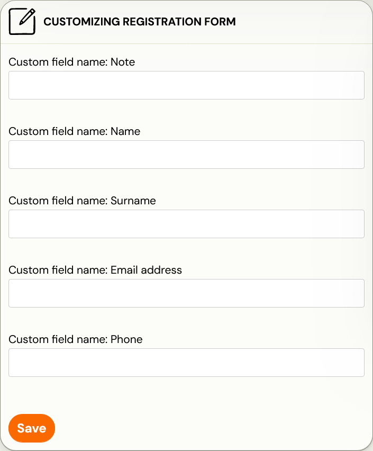Focus the Note custom field input
Screen dimensions: 373x451
(x=186, y=85)
